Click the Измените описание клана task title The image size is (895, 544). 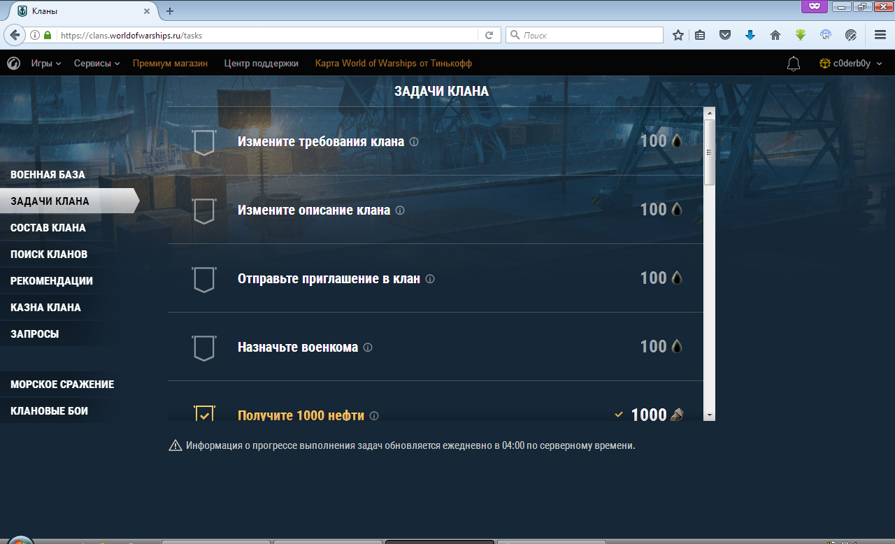coord(314,210)
